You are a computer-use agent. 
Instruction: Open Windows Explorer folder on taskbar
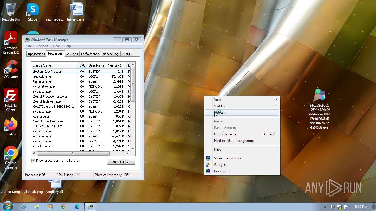[x=37, y=207]
